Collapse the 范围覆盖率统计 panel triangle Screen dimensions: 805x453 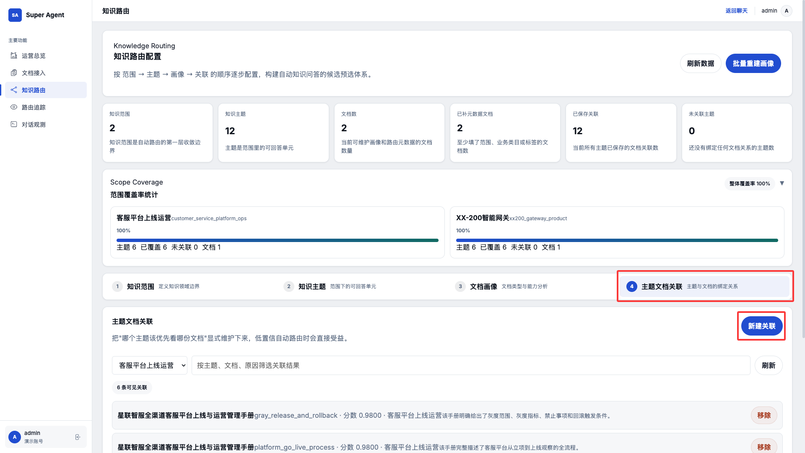tap(782, 183)
